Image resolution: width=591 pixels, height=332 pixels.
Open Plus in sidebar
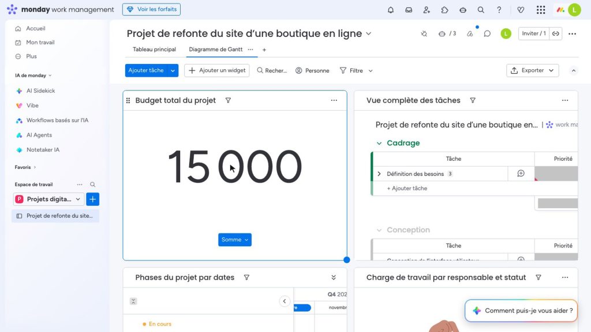point(31,56)
